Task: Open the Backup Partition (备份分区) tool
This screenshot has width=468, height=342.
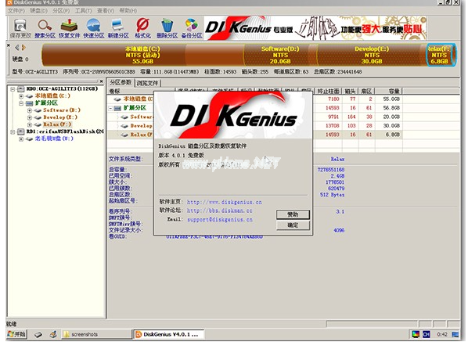Action: coord(192,29)
